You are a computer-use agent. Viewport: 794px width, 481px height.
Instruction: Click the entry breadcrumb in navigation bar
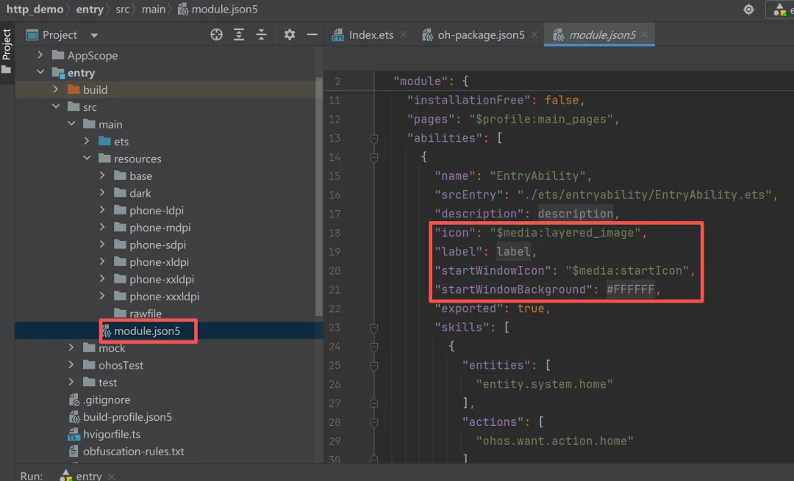coord(90,9)
